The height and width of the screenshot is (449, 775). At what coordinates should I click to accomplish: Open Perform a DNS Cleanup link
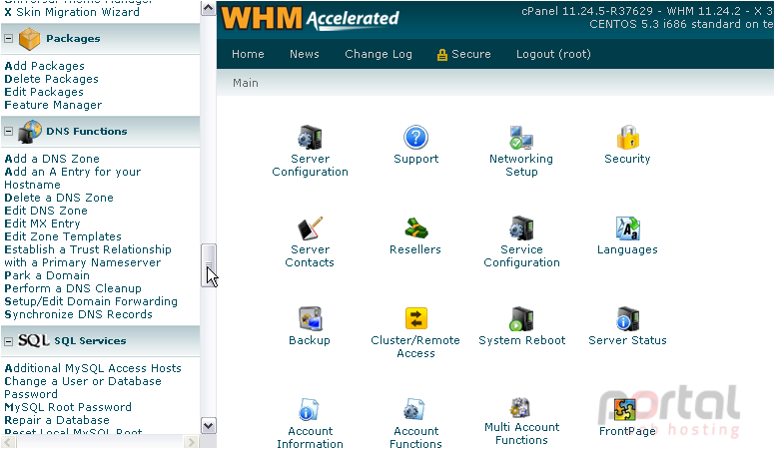tap(73, 288)
